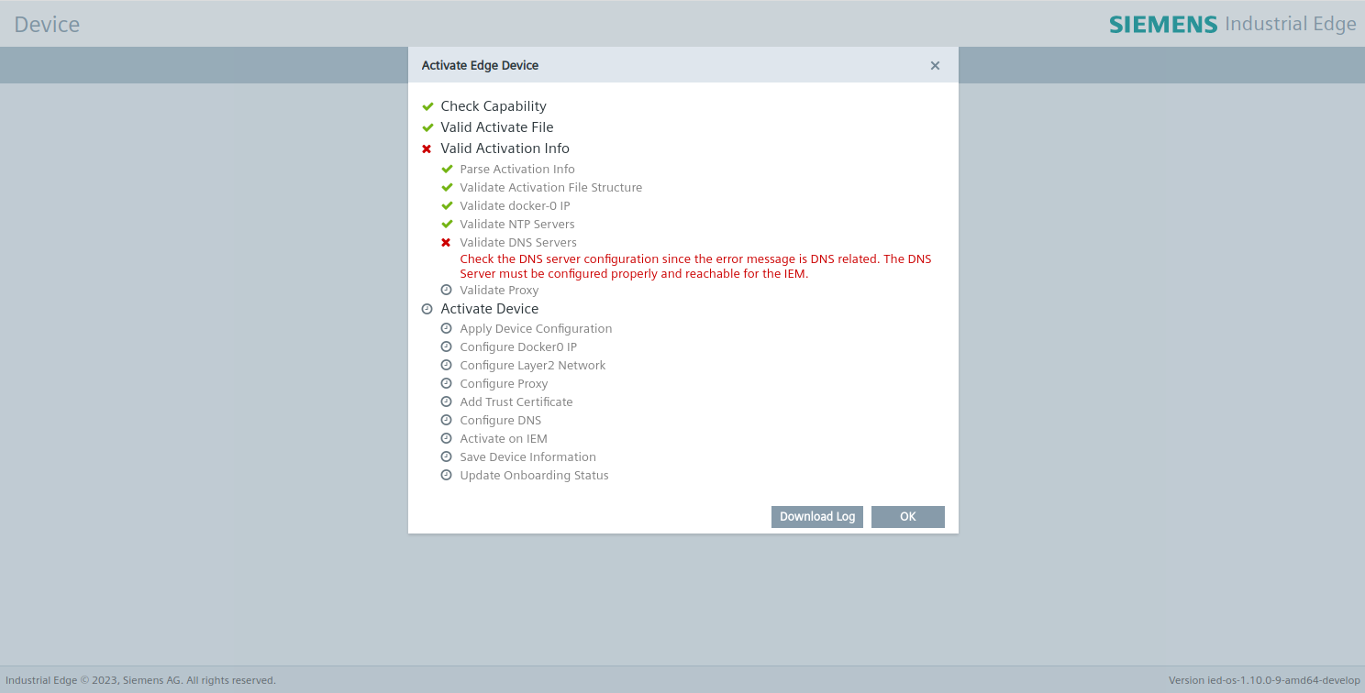Open the Device page title
The height and width of the screenshot is (693, 1365).
tap(46, 24)
